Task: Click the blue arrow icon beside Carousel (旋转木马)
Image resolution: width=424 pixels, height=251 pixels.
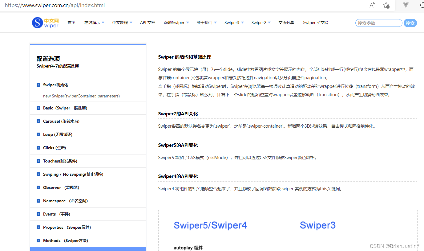Action: tap(38, 121)
